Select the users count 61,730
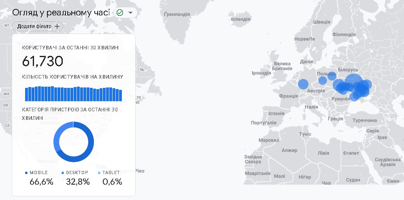Image resolution: width=404 pixels, height=200 pixels. (43, 61)
